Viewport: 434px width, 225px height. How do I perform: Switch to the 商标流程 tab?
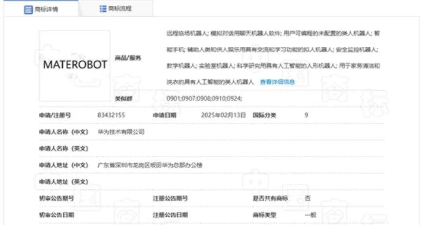pyautogui.click(x=116, y=9)
